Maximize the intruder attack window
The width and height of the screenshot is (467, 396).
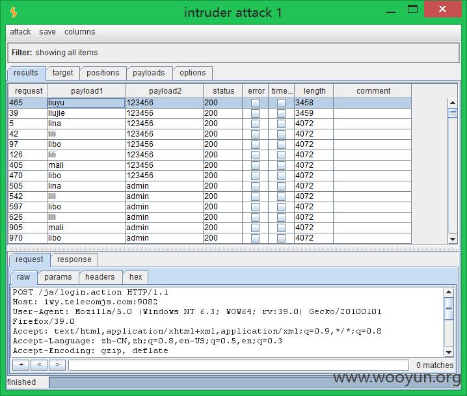click(412, 10)
